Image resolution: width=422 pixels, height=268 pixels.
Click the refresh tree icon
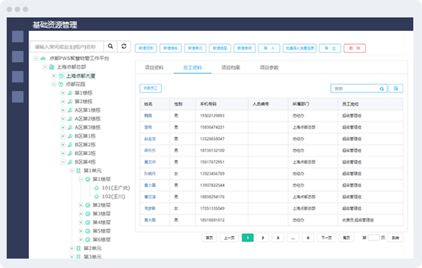point(124,46)
